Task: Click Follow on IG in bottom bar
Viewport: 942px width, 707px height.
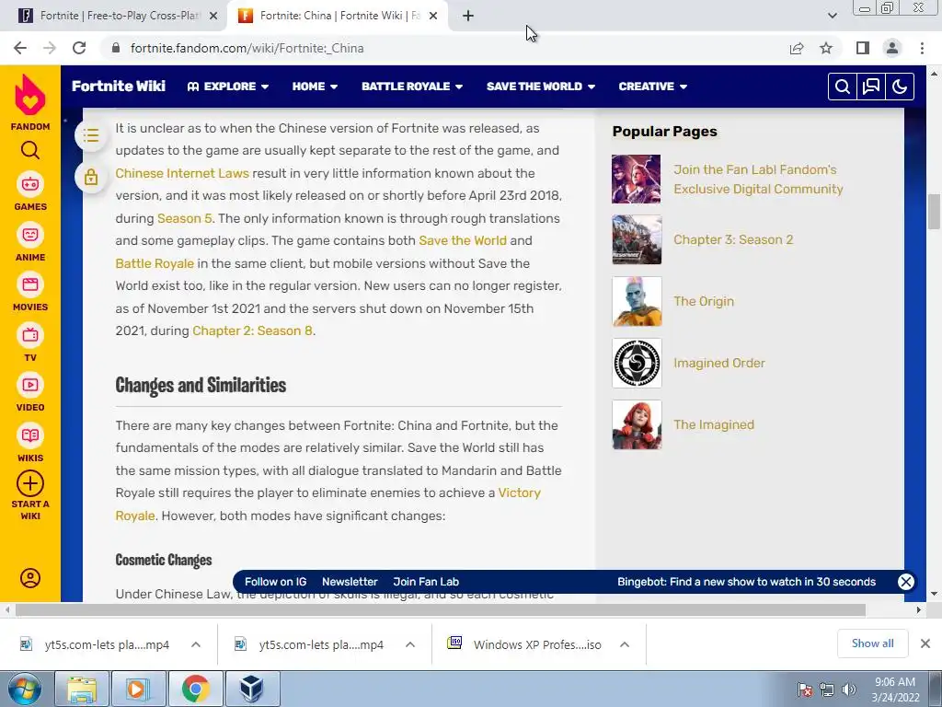Action: point(276,582)
